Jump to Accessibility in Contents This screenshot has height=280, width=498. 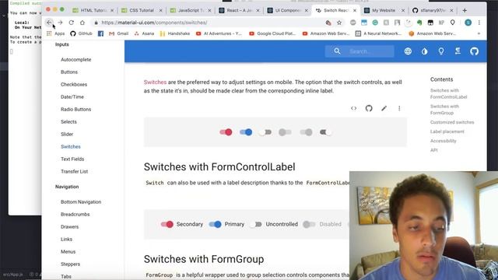(x=443, y=141)
